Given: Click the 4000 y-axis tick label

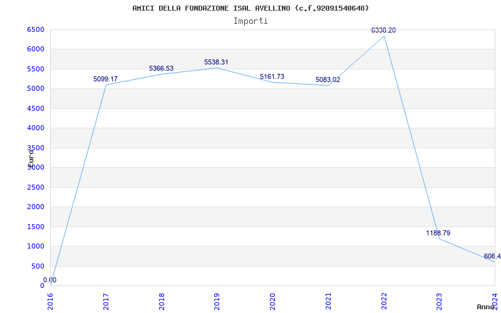Looking at the screenshot, I should (36, 128).
